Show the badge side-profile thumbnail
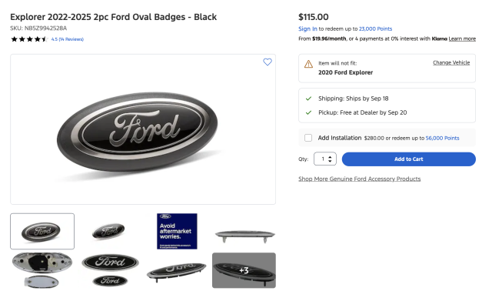The width and height of the screenshot is (492, 291). click(244, 236)
